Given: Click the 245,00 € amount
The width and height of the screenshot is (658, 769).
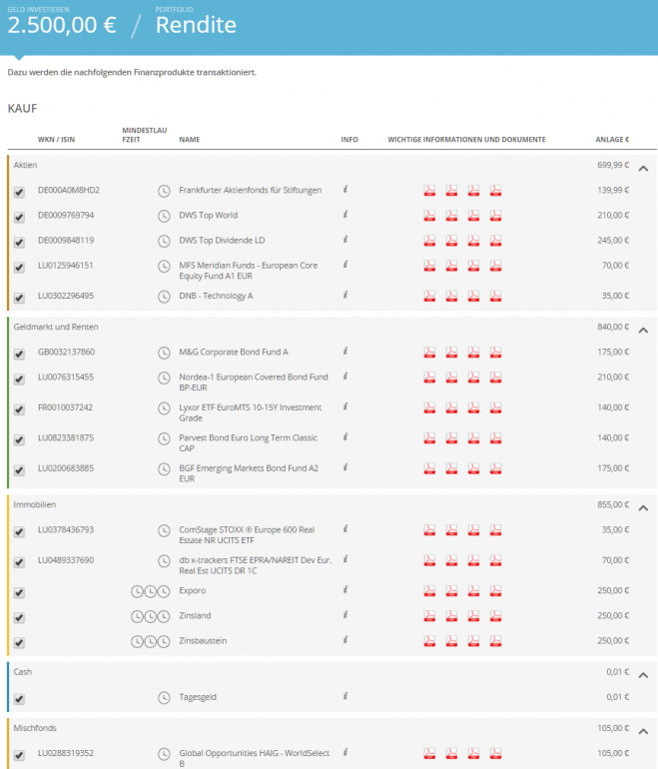Looking at the screenshot, I should click(x=613, y=241).
